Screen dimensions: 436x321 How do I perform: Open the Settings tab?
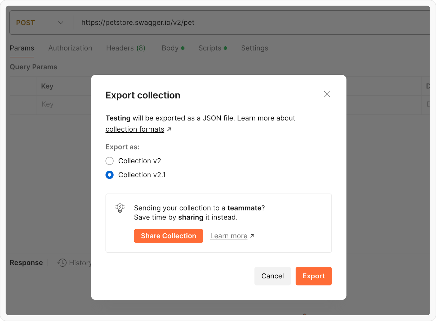pyautogui.click(x=255, y=48)
